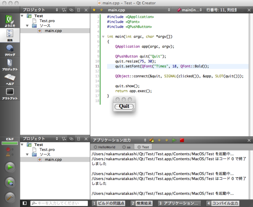The image size is (253, 207).
Task: Open the Qt Welcome mode
Action: click(x=10, y=21)
